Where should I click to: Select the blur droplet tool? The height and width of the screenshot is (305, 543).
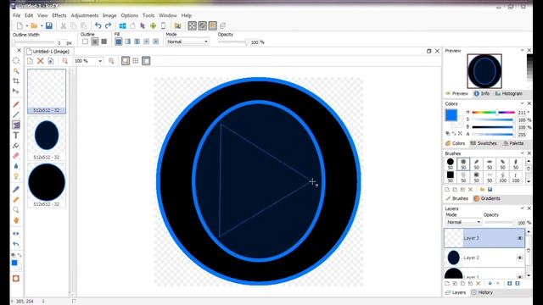tap(16, 166)
